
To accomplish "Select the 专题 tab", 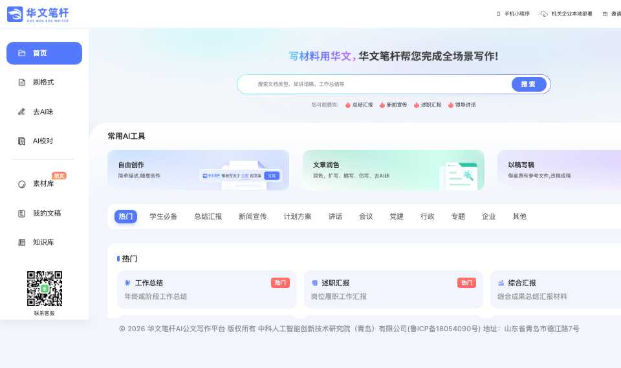I will point(458,217).
